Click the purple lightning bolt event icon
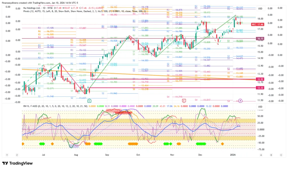288x169 pixels. coord(240,101)
